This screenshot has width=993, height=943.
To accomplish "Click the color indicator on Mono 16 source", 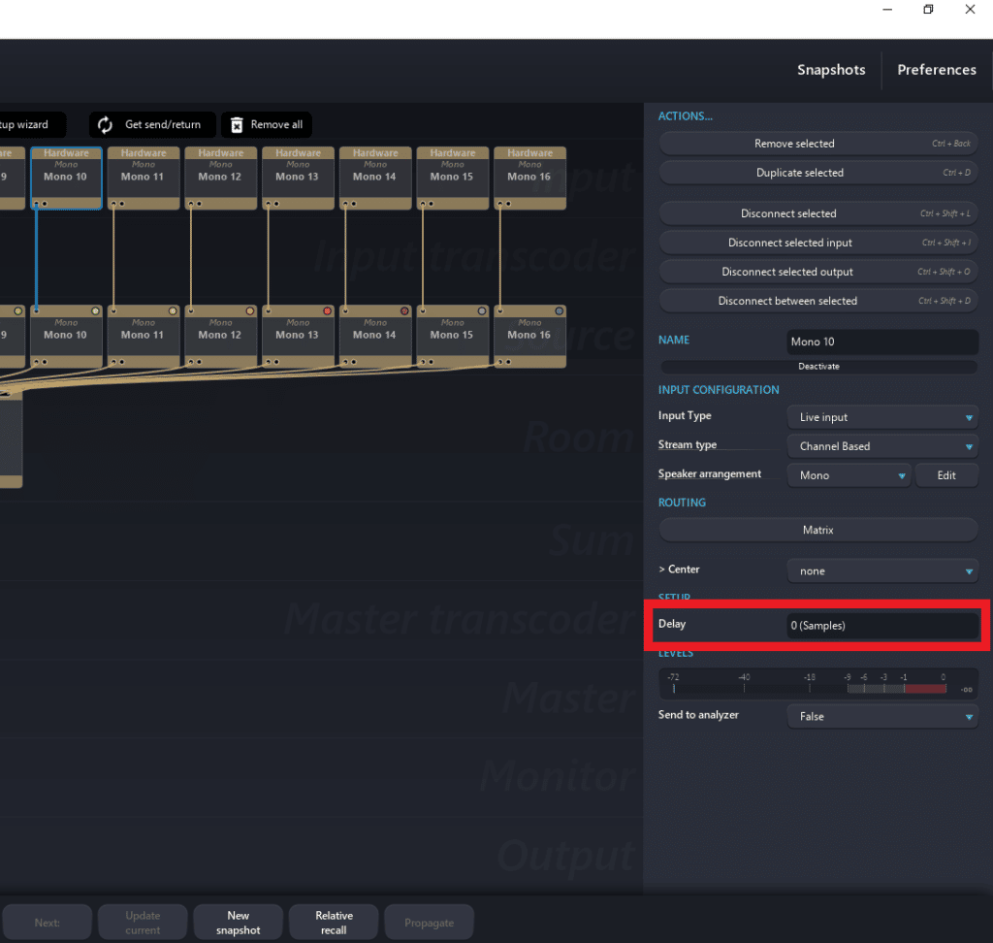I will [559, 311].
